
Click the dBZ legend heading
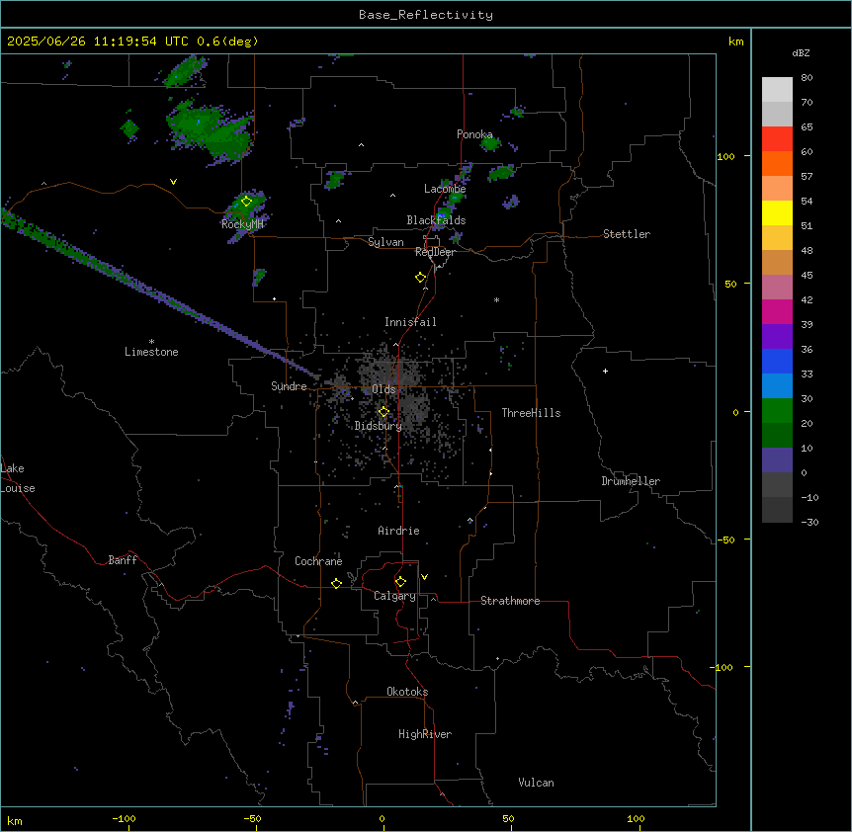pyautogui.click(x=801, y=52)
